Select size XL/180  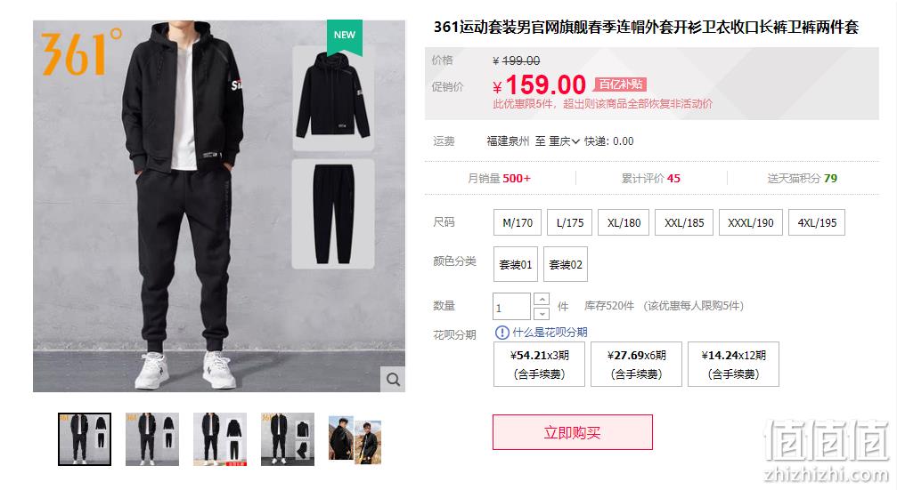[x=624, y=222]
